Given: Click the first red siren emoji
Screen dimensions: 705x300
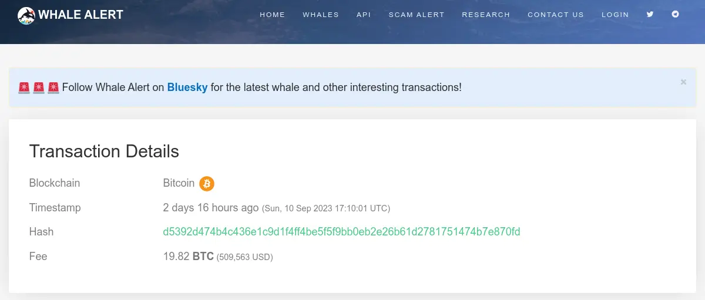Looking at the screenshot, I should tap(24, 87).
